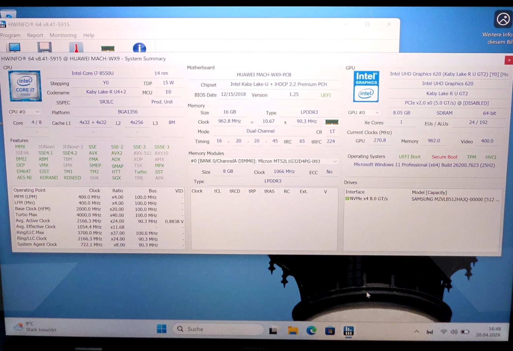
Task: Select the SAMSUNG MZVLB512HAJQ-00000 drive row
Action: [x=423, y=199]
